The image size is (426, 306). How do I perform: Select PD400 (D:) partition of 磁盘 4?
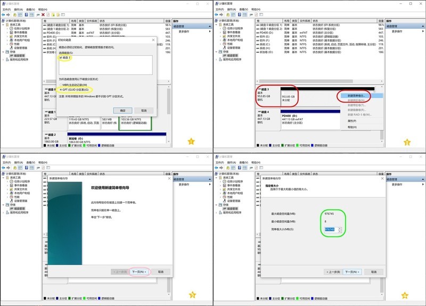click(310, 119)
